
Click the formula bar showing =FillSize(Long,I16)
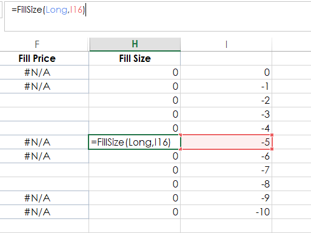click(158, 16)
